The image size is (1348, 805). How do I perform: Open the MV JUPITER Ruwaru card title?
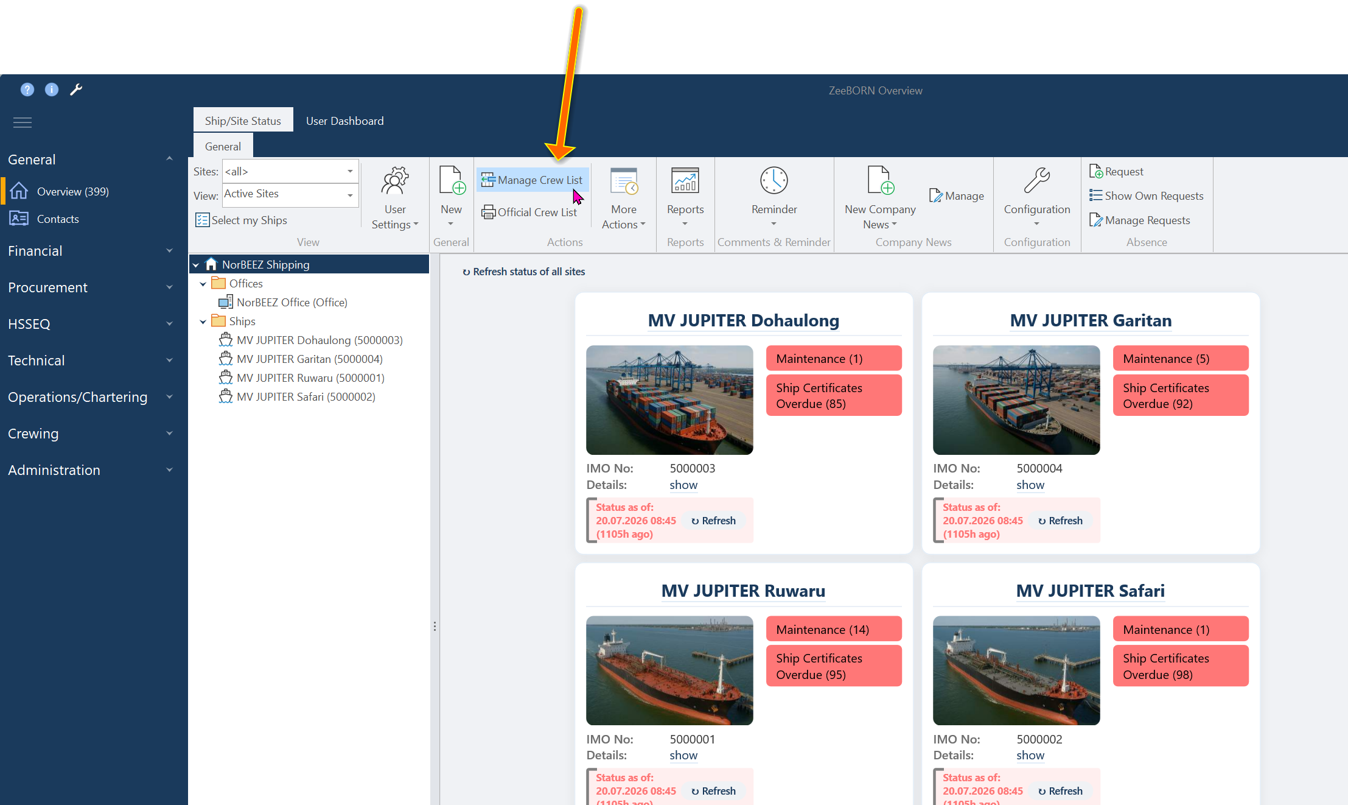pyautogui.click(x=743, y=591)
